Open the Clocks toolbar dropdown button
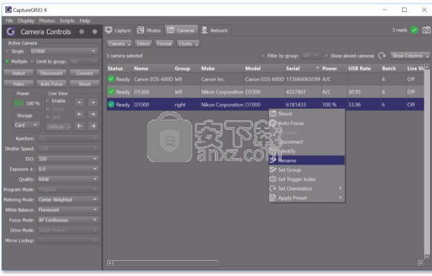 (188, 44)
